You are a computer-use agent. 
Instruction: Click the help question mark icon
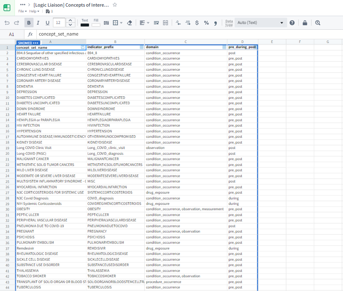point(292,23)
